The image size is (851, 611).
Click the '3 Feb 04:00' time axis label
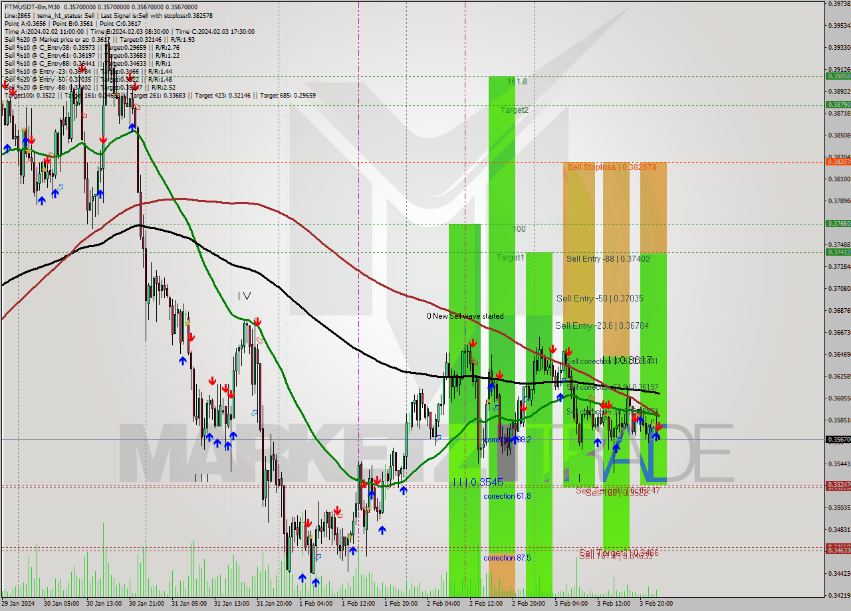coord(572,604)
